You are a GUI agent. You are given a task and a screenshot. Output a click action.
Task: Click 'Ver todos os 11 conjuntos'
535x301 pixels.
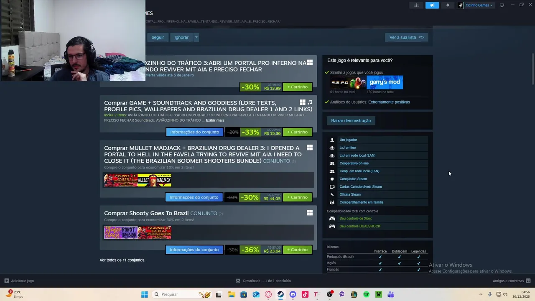[x=122, y=260]
